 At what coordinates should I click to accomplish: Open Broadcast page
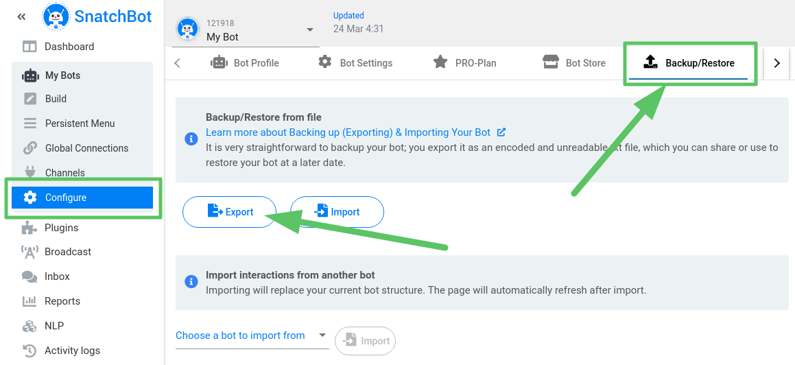(68, 252)
